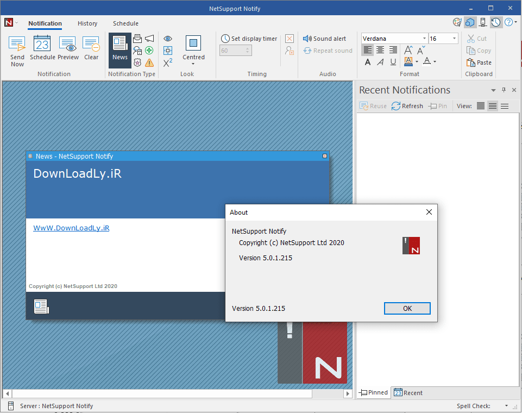Choose the envelope message notification type

137,38
